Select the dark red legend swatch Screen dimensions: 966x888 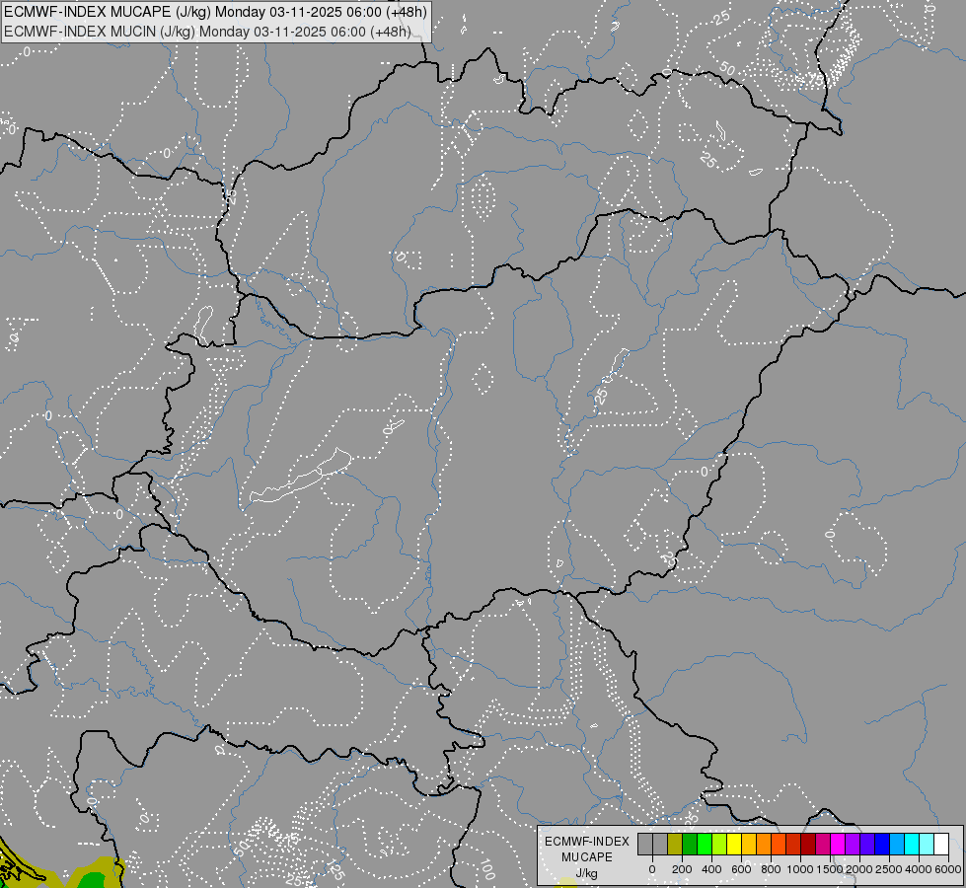click(808, 844)
